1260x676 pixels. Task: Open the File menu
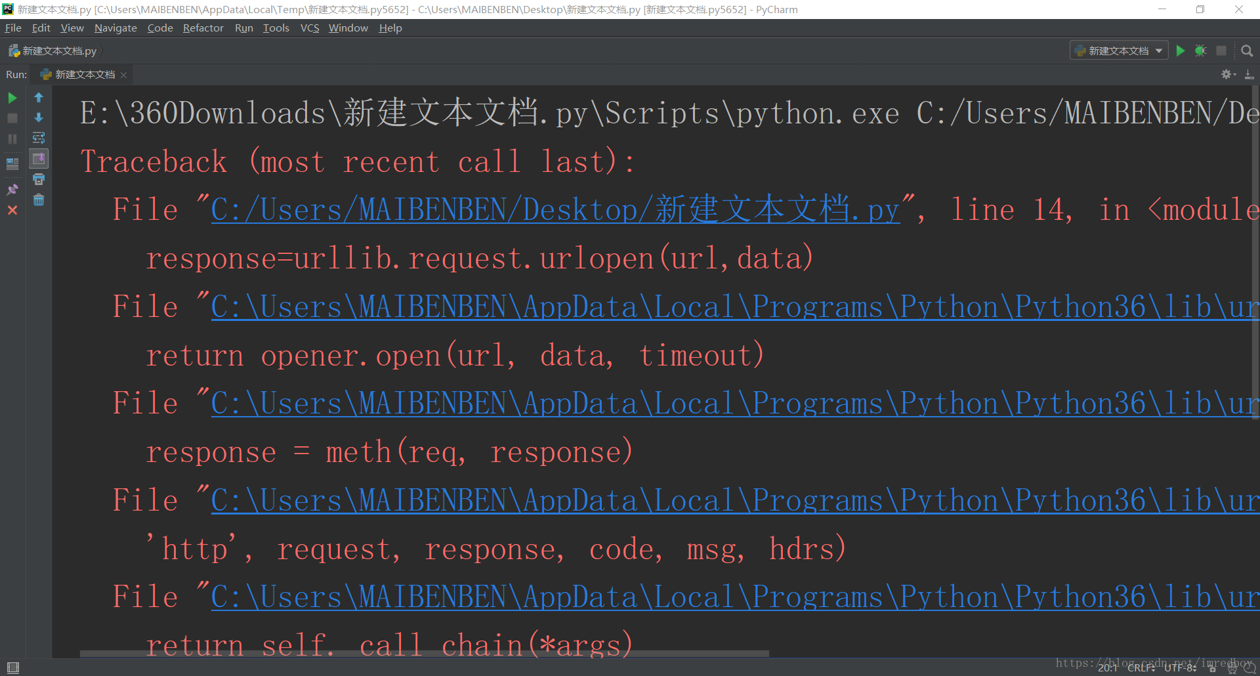pos(13,28)
